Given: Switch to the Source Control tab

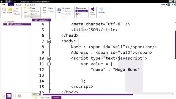Looking at the screenshot, I should (x=30, y=5).
